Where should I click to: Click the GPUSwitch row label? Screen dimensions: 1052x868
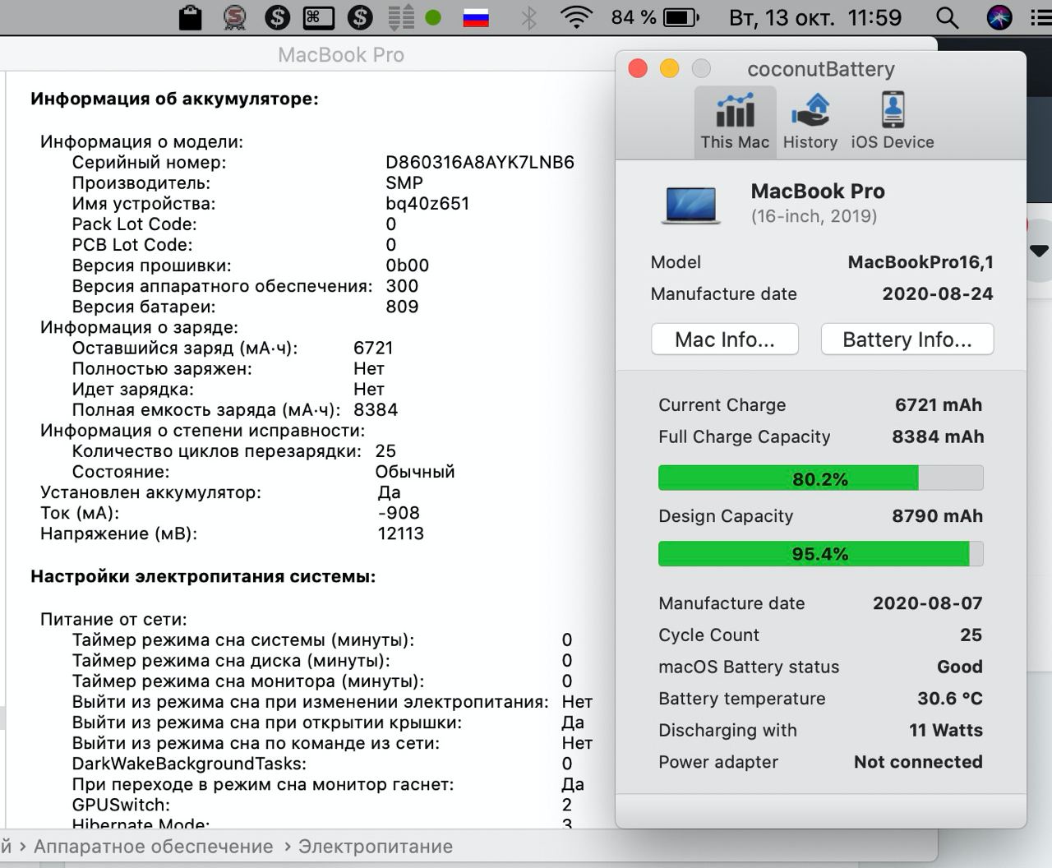pos(121,805)
